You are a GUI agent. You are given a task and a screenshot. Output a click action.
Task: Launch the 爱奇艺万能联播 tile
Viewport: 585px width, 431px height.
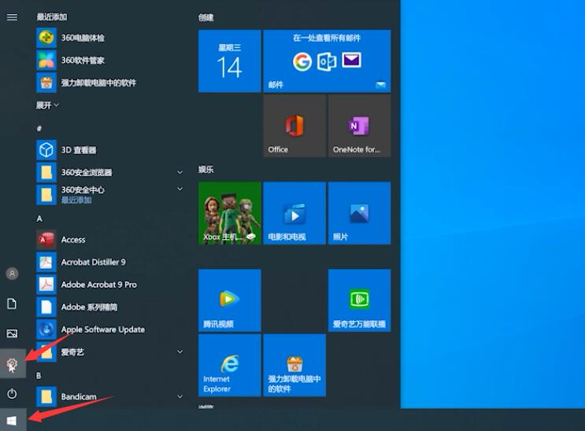(x=359, y=300)
